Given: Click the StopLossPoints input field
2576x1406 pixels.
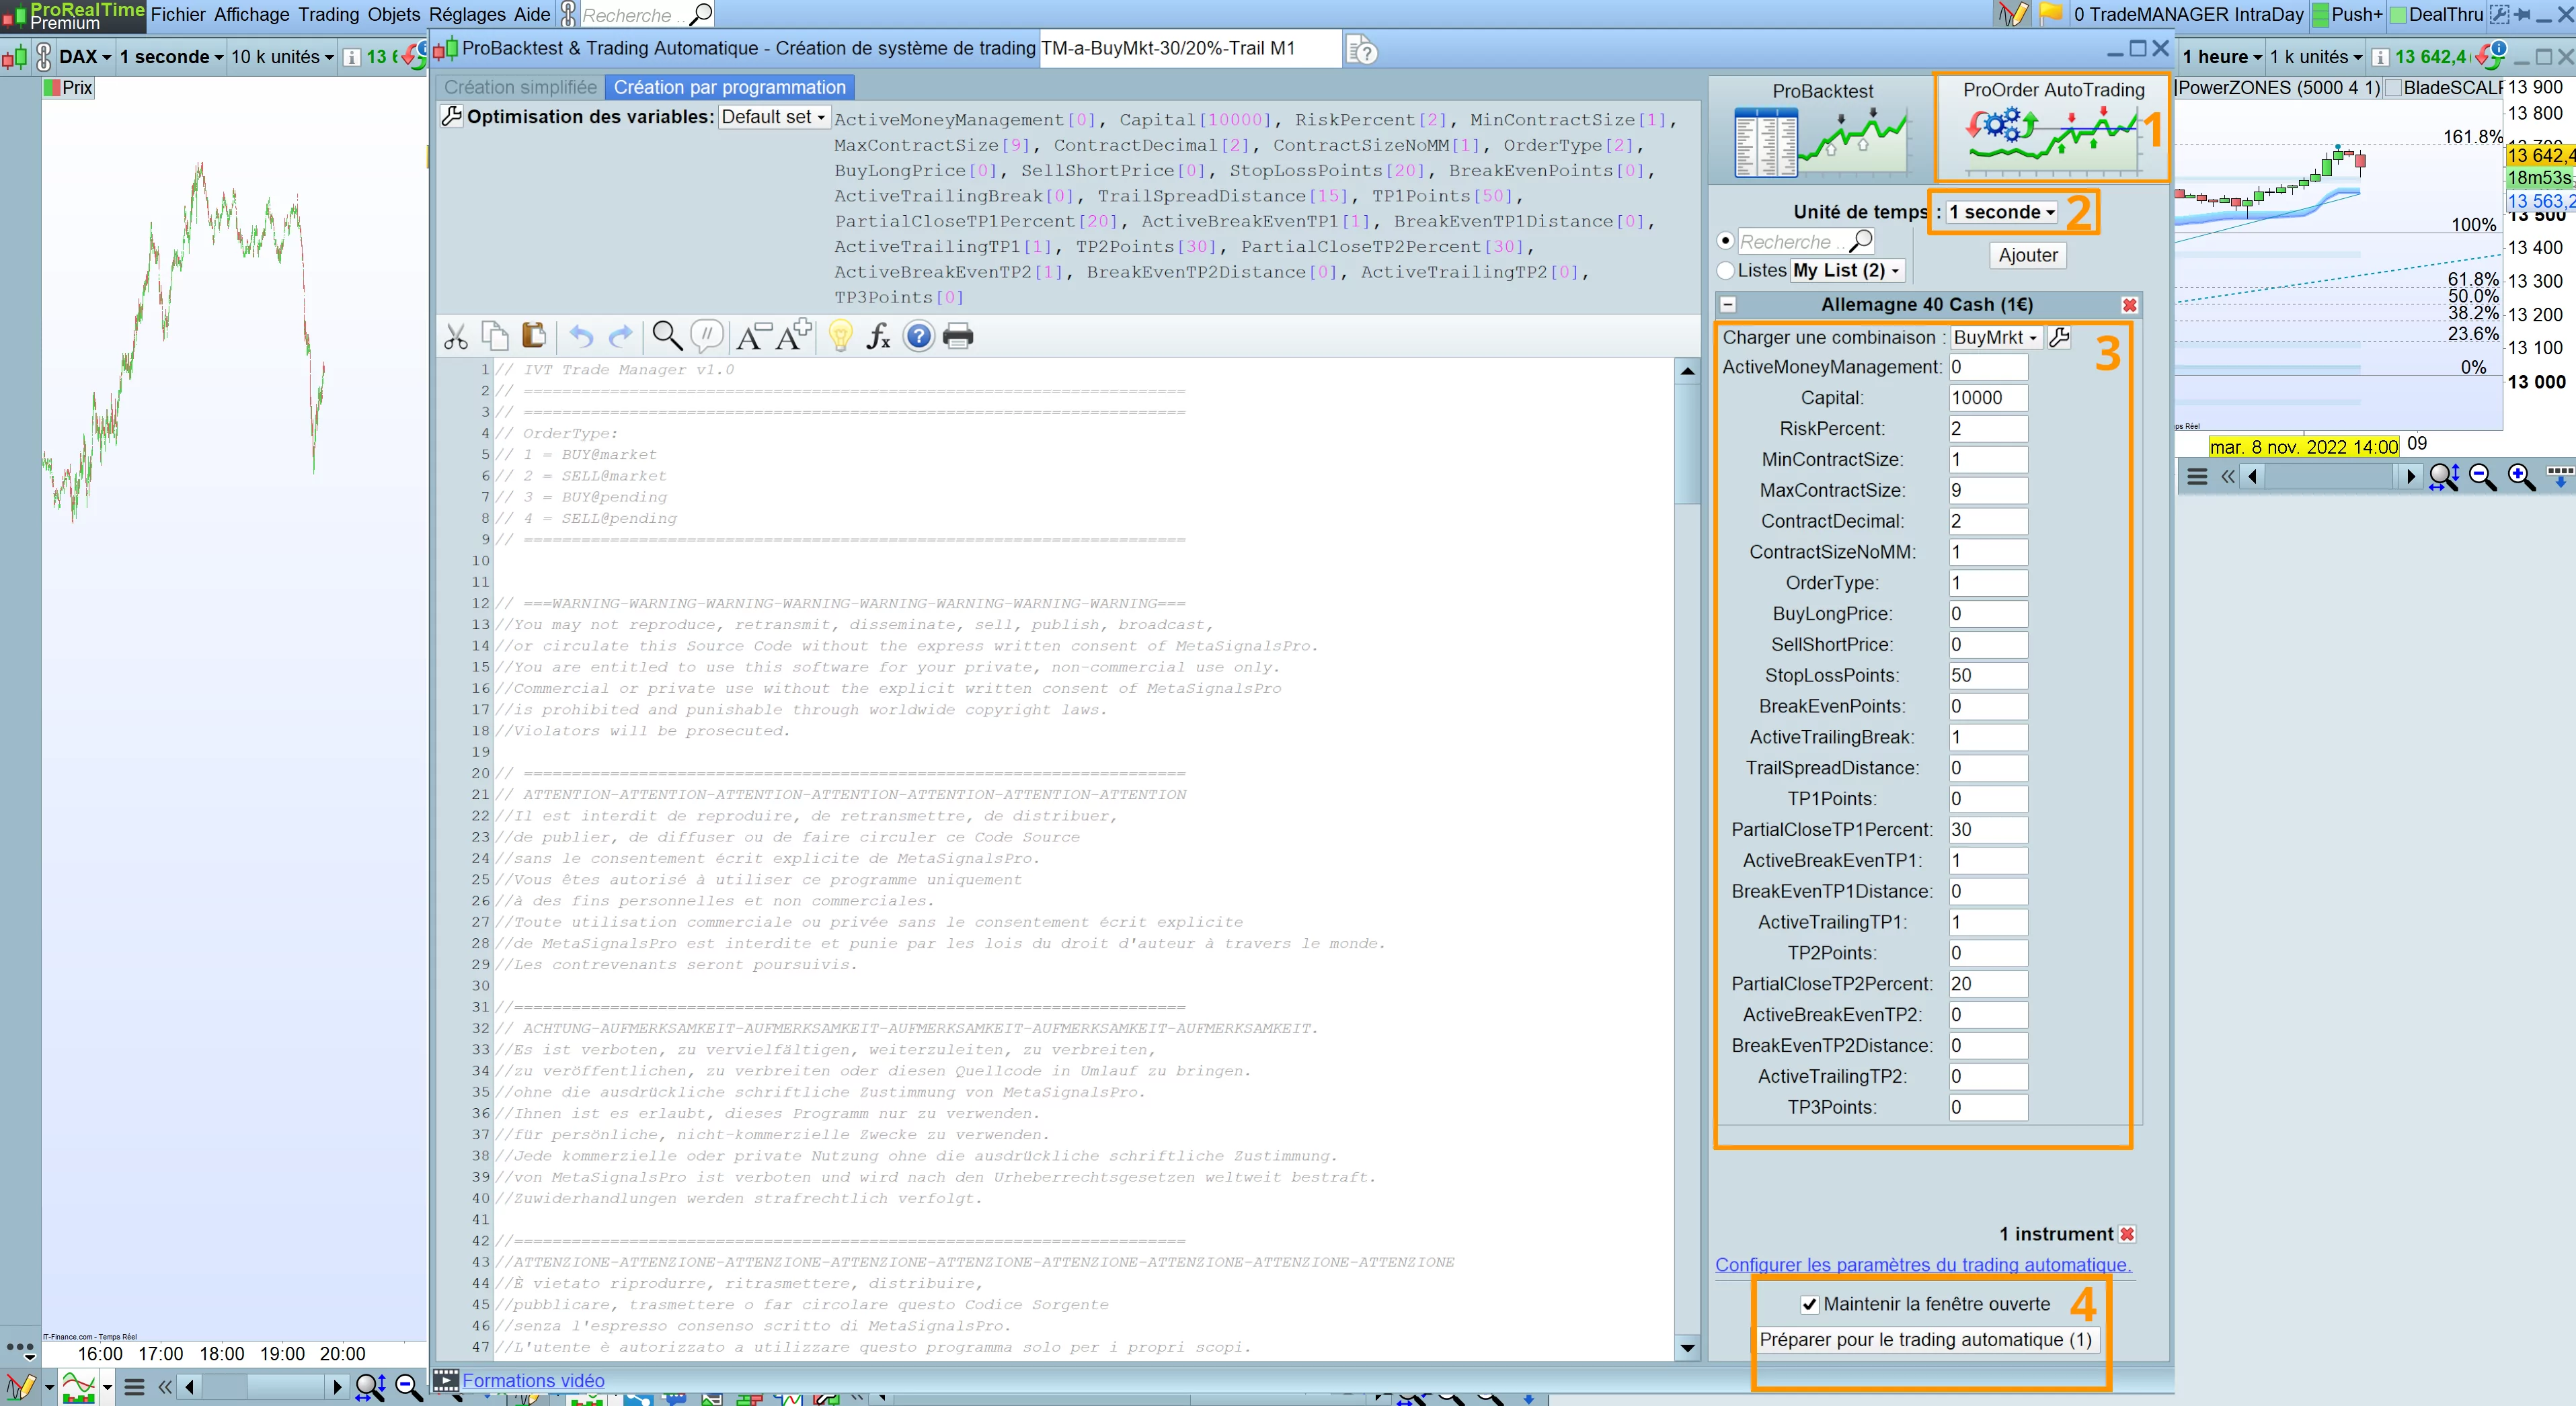Looking at the screenshot, I should (x=1988, y=675).
